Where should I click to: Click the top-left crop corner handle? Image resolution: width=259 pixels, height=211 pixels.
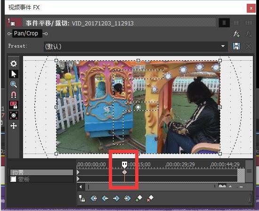coord(56,61)
